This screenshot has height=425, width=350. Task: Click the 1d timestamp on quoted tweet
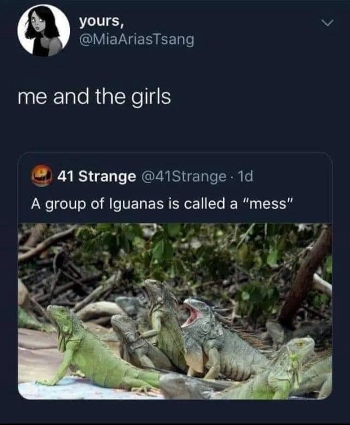(x=245, y=176)
